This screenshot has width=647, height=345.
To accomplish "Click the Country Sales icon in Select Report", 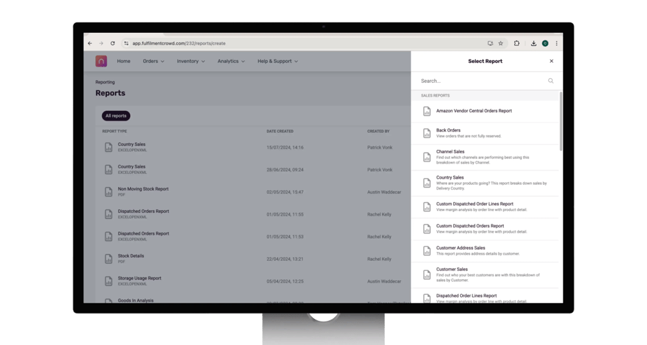I will 427,183.
